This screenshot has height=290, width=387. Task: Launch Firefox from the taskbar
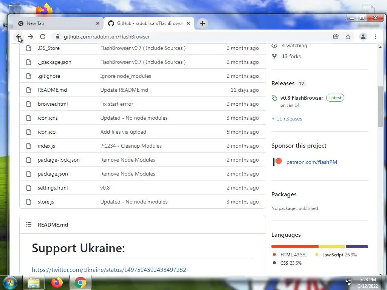coord(57,282)
